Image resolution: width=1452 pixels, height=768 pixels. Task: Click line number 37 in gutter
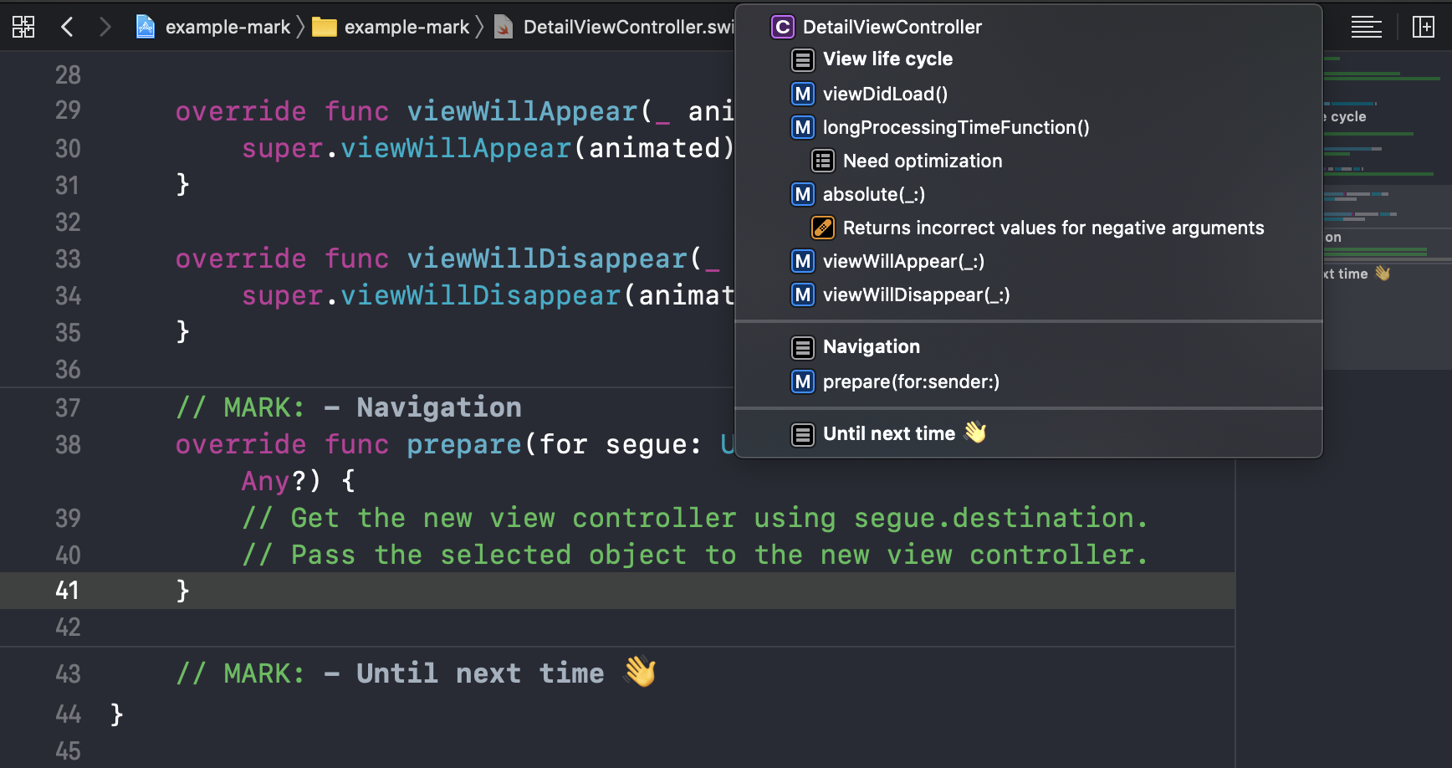[x=68, y=408]
